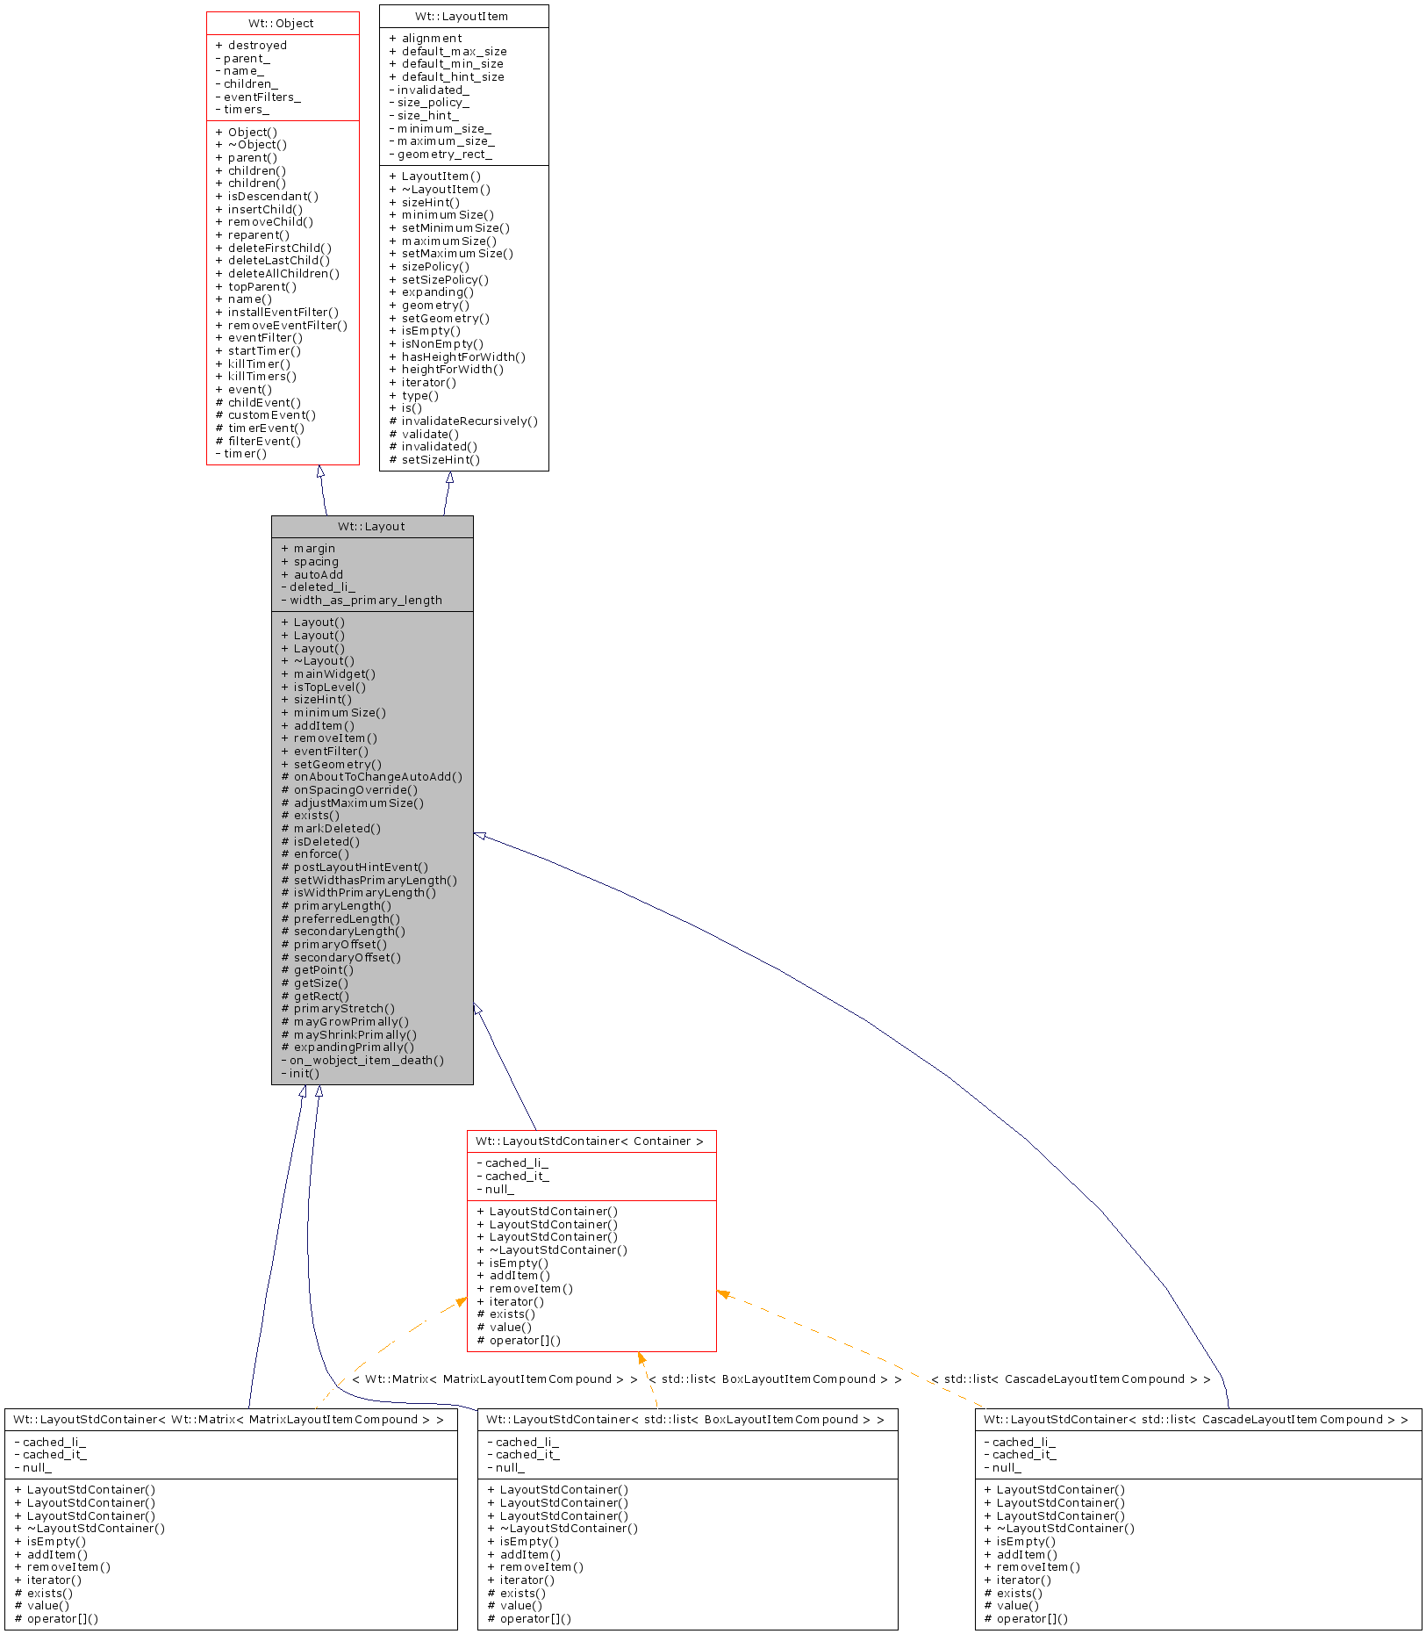Open the LayoutStdContainer std::list BoxLayoutItemCompound node title
This screenshot has width=1426, height=1634.
point(685,1420)
